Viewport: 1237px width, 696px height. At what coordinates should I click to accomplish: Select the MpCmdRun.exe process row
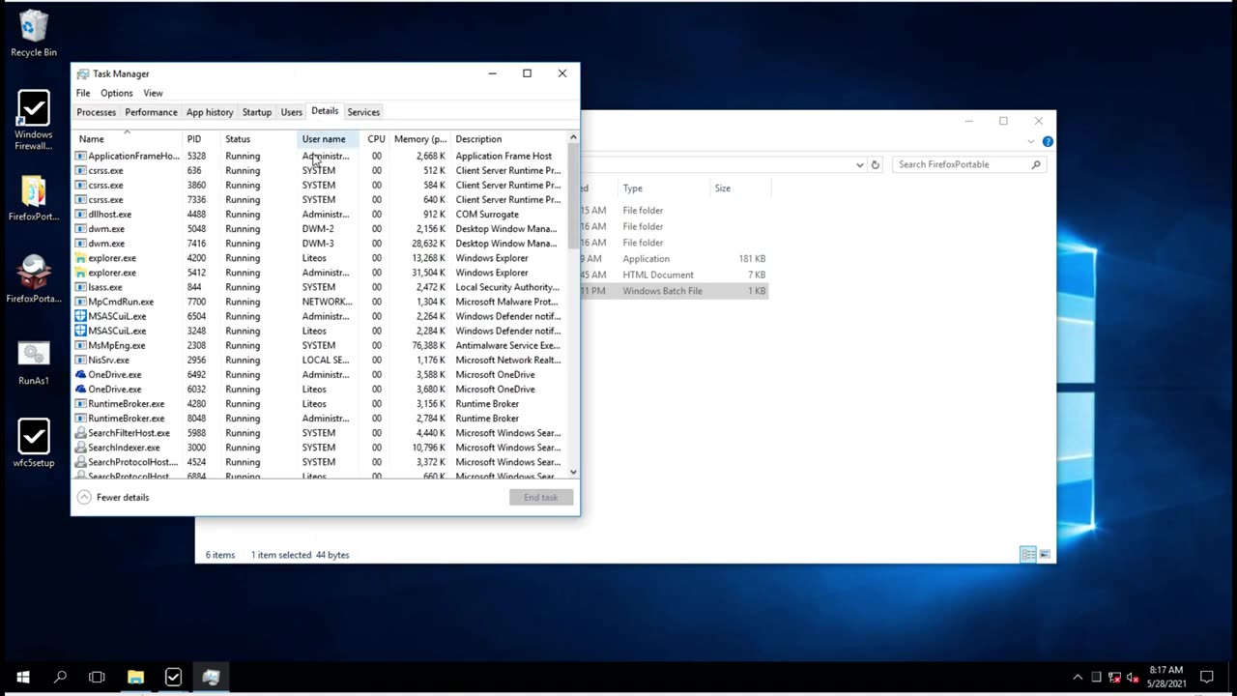tap(320, 302)
